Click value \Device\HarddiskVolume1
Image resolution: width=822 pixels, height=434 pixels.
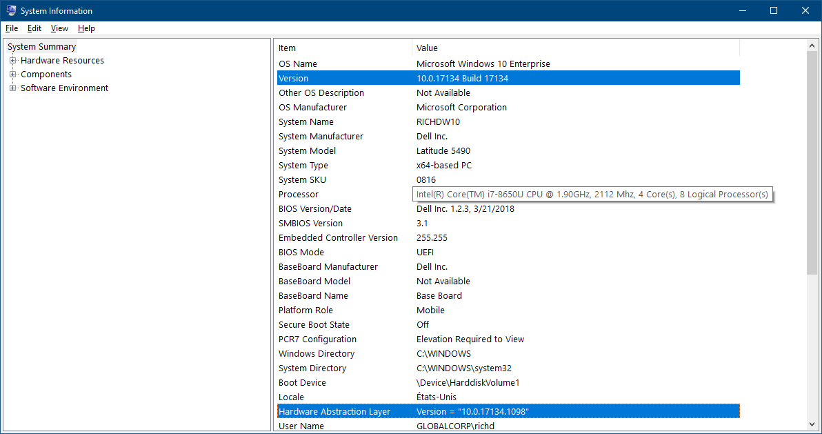click(x=468, y=383)
